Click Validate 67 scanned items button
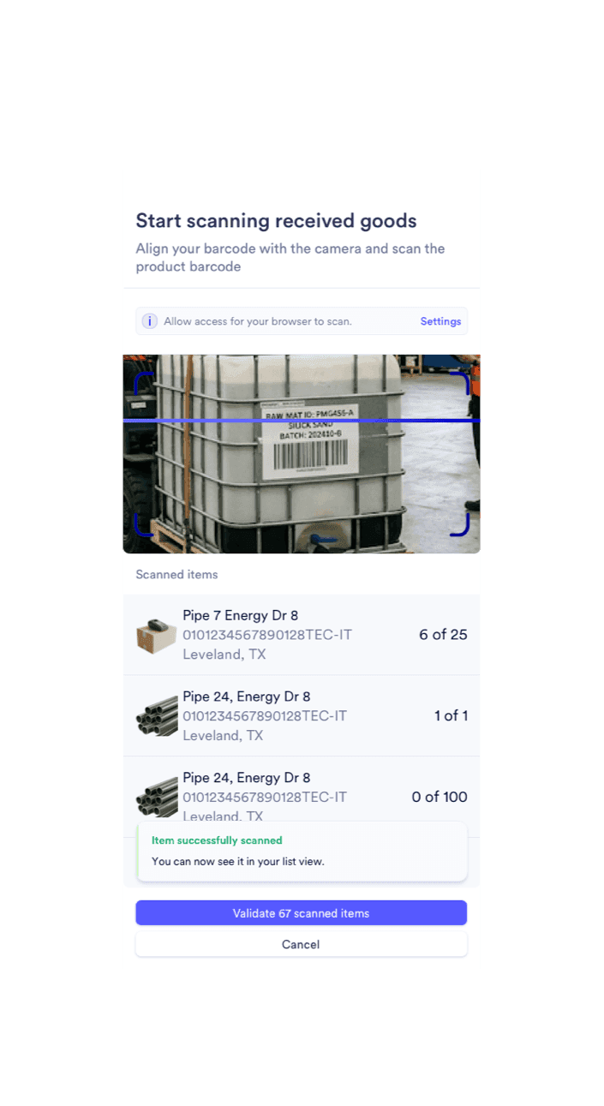 pos(302,913)
